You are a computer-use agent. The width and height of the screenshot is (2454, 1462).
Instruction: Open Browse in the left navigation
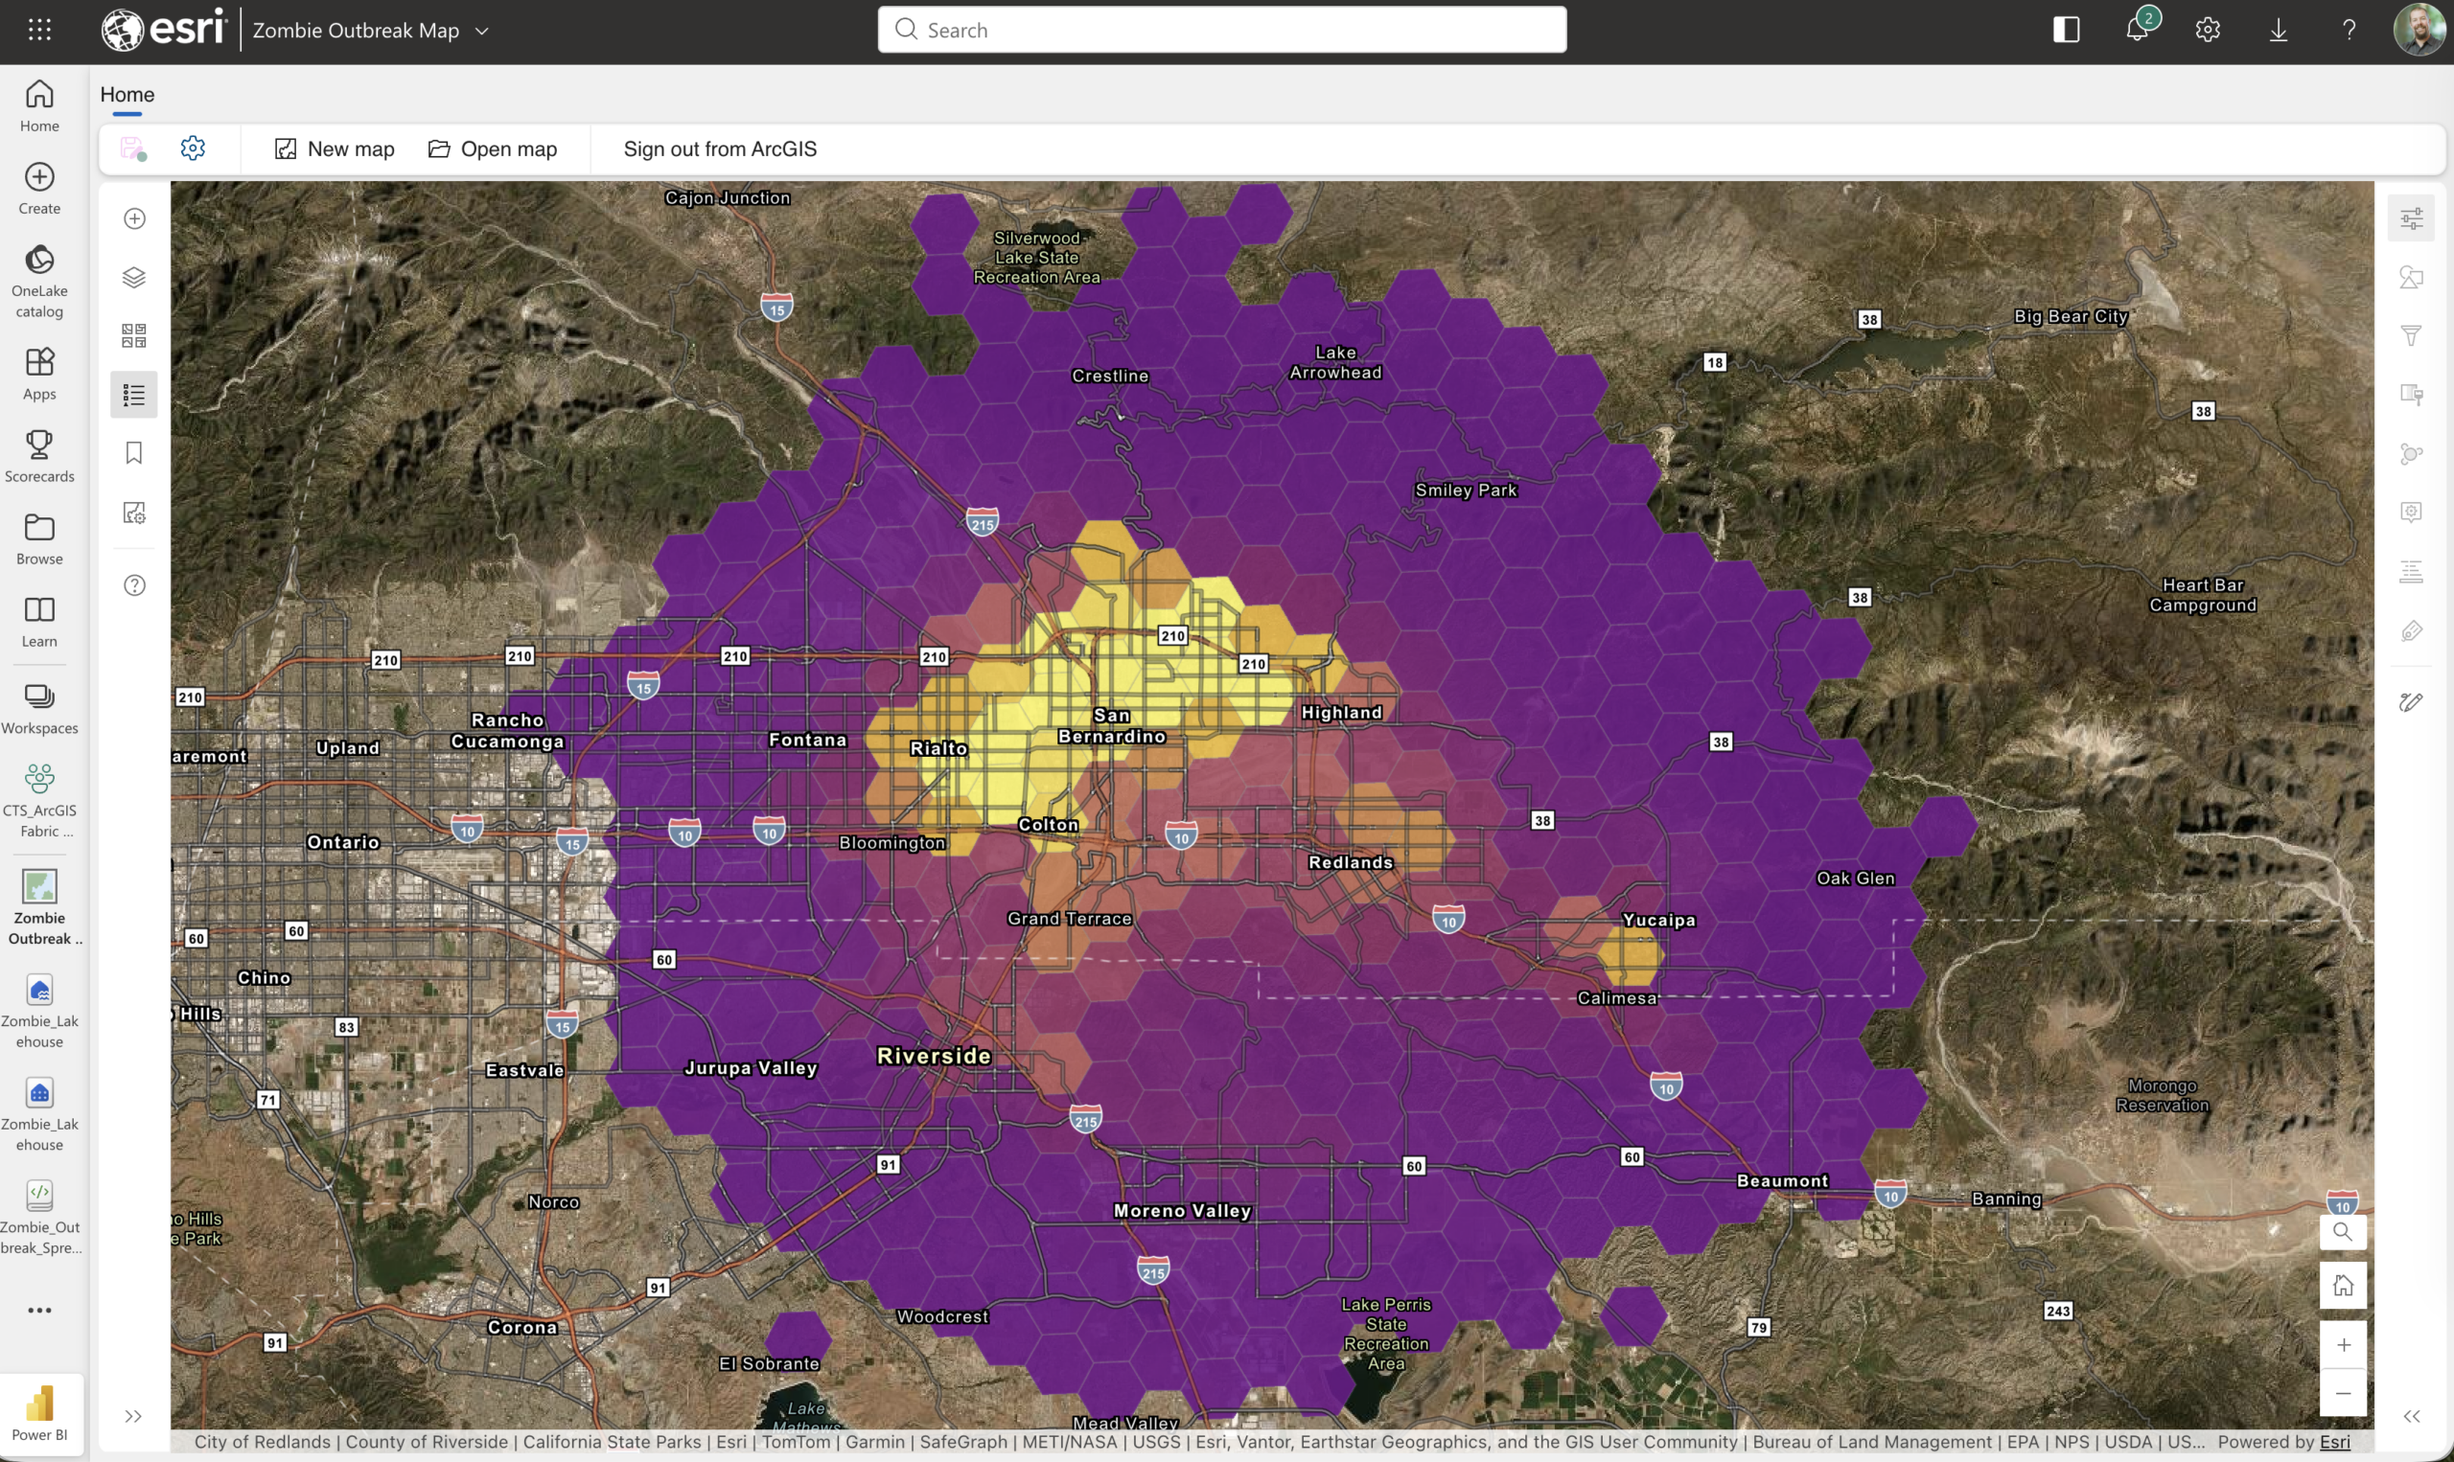pos(39,538)
